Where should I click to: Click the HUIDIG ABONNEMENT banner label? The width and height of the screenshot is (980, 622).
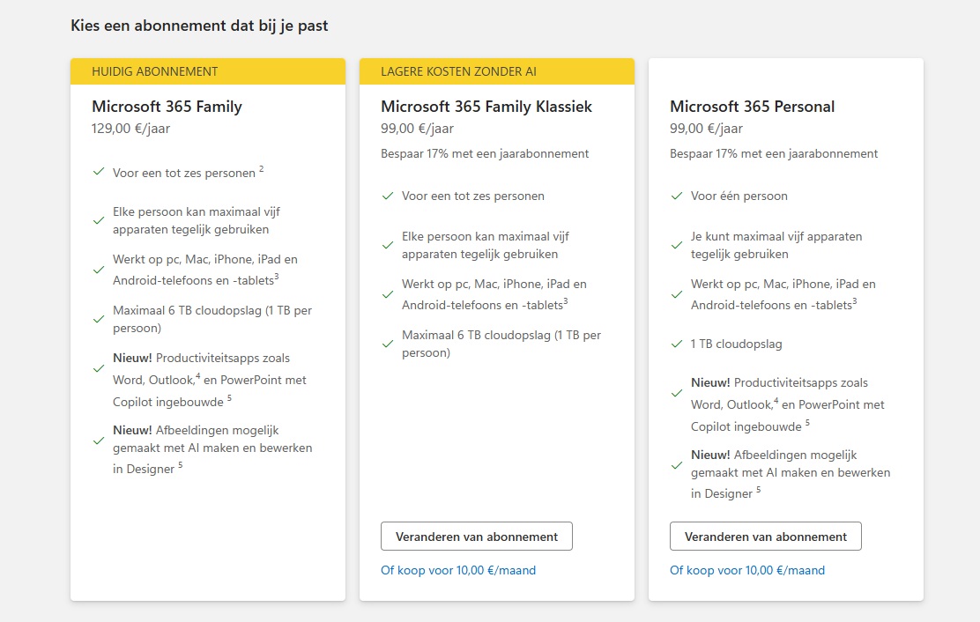155,72
